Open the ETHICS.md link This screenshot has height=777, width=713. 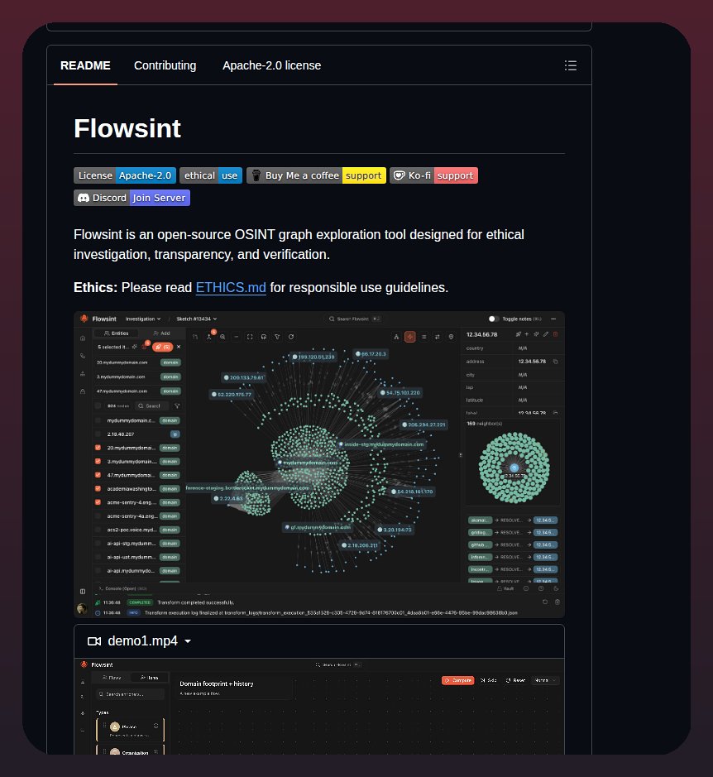[231, 287]
